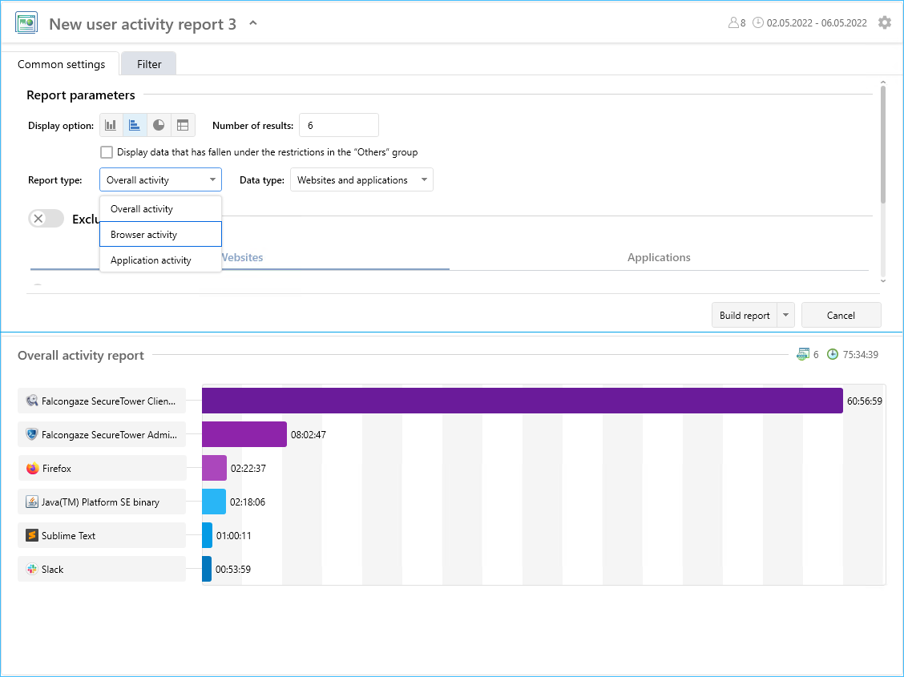This screenshot has height=677, width=904.
Task: Click the Slack label in the report
Action: (x=52, y=570)
